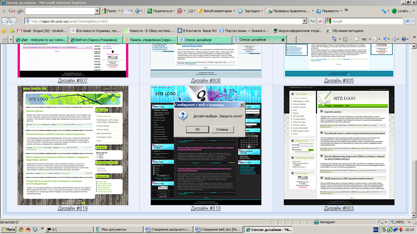
Task: Open the Safety shield menu icon
Action: (385, 39)
